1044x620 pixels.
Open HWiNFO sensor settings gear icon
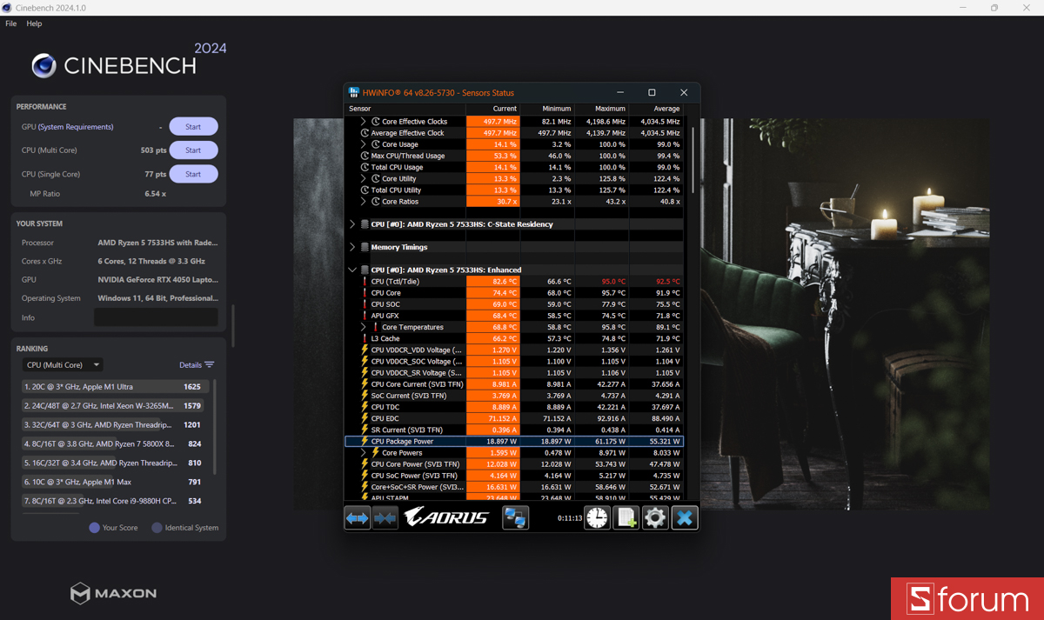click(655, 517)
